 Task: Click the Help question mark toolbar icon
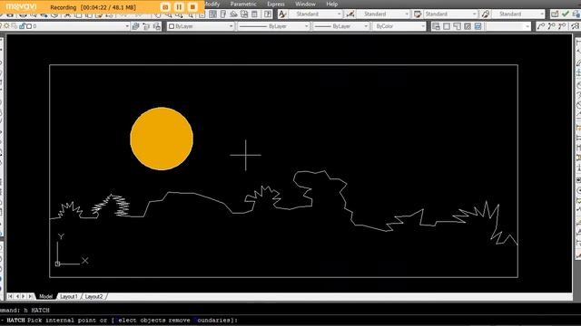click(x=268, y=14)
